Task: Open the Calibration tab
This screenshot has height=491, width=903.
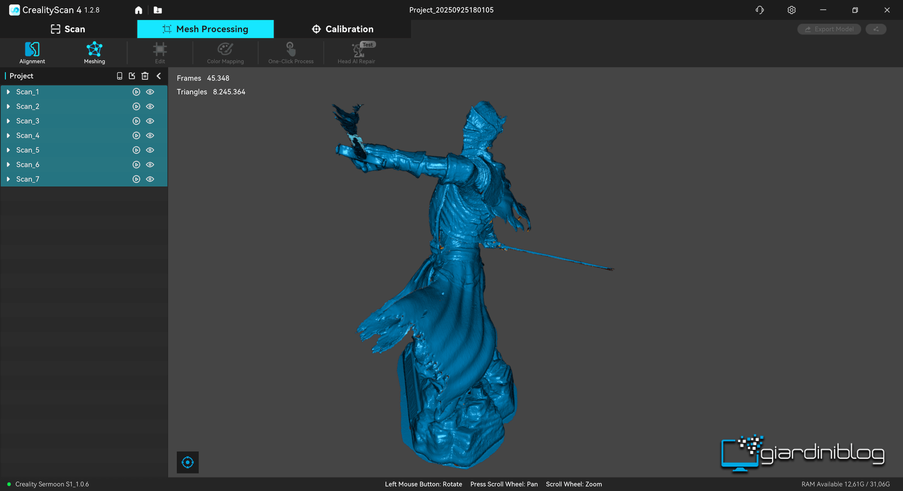Action: [x=343, y=29]
